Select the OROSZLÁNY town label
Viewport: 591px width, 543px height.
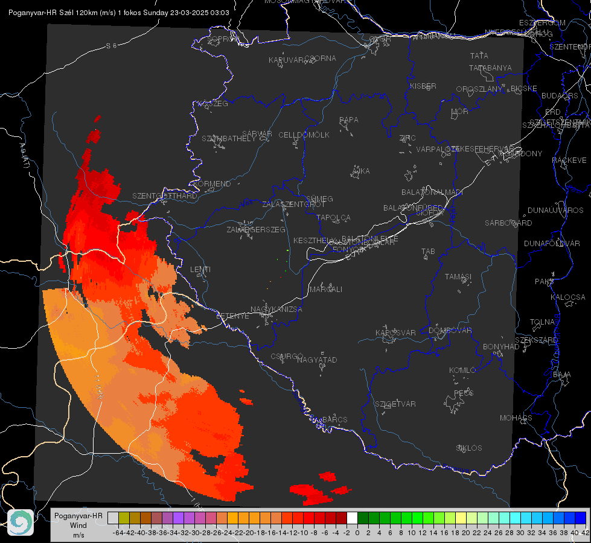(479, 89)
